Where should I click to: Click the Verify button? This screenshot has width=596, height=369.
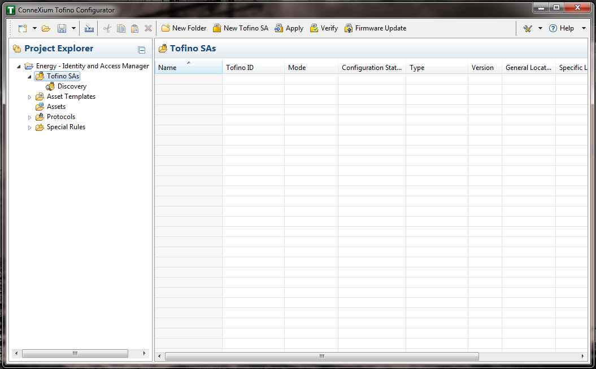324,28
